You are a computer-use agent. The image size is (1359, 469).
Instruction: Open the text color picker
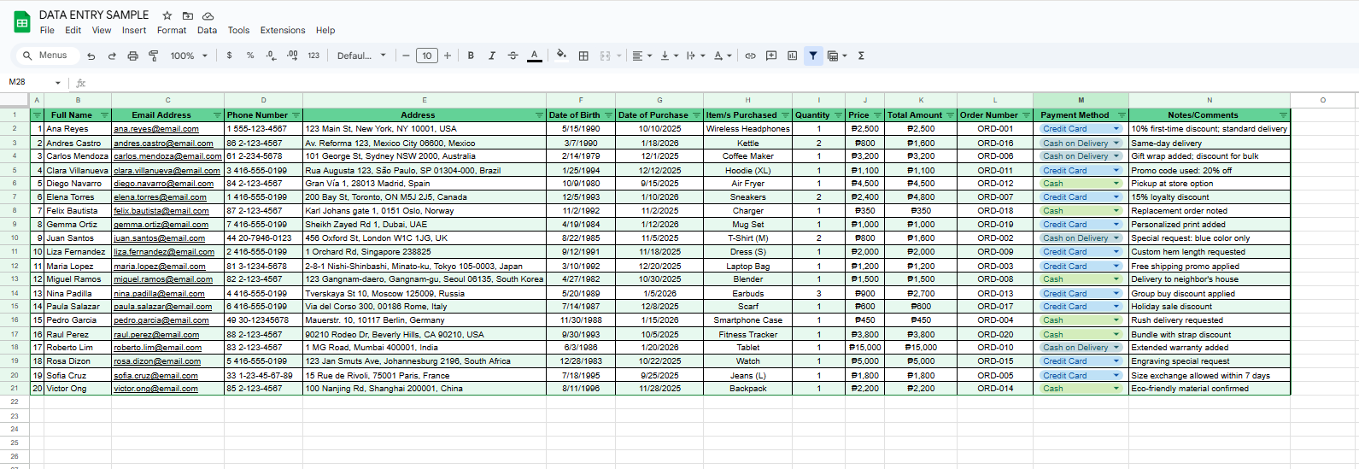click(x=535, y=56)
